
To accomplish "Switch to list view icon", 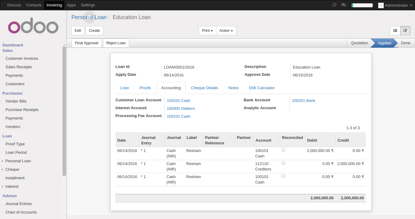I will point(395,31).
